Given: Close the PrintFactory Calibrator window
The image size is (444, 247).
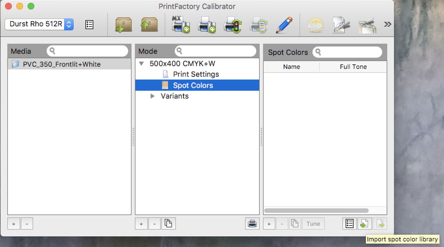Looking at the screenshot, I should 8,6.
